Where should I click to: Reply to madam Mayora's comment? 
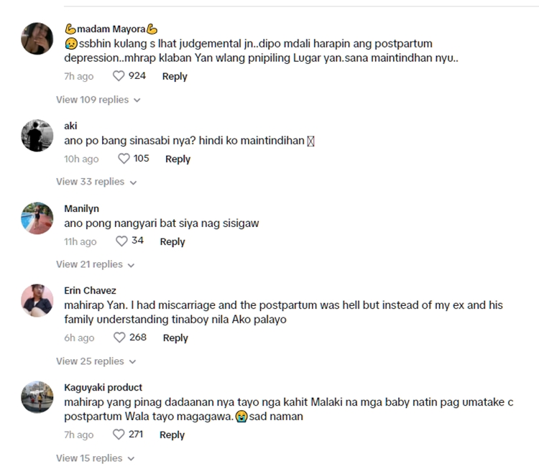point(175,76)
